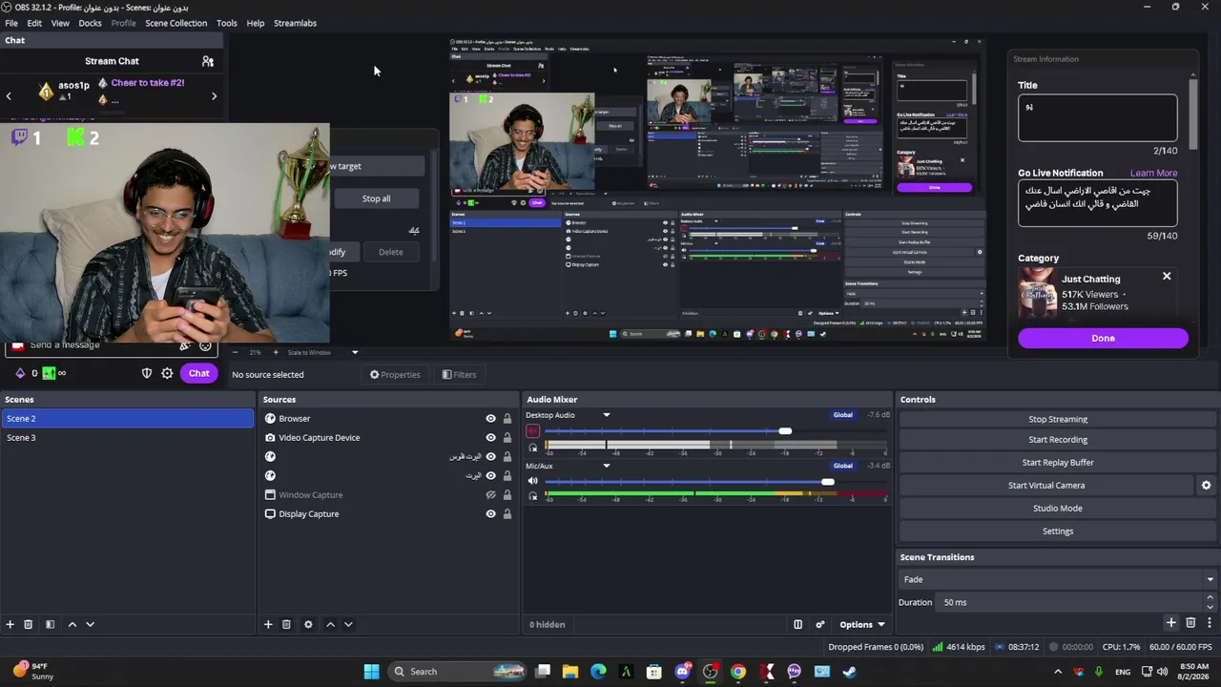Open File menu
The height and width of the screenshot is (687, 1221).
(11, 23)
